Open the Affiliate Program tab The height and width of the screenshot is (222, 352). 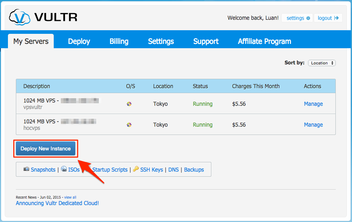point(264,41)
